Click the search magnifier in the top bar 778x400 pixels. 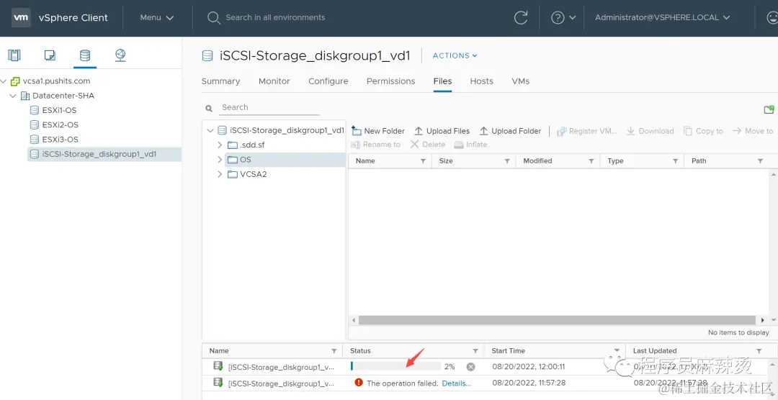(x=213, y=18)
